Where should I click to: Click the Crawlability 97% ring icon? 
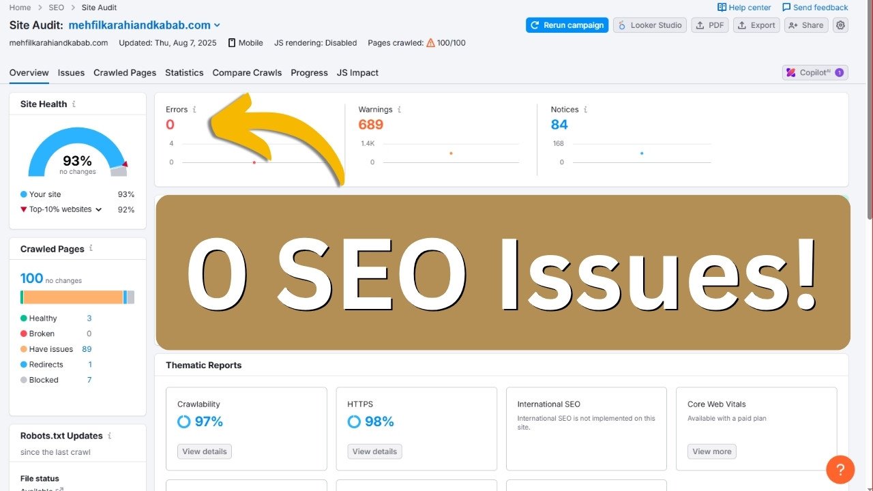click(183, 421)
